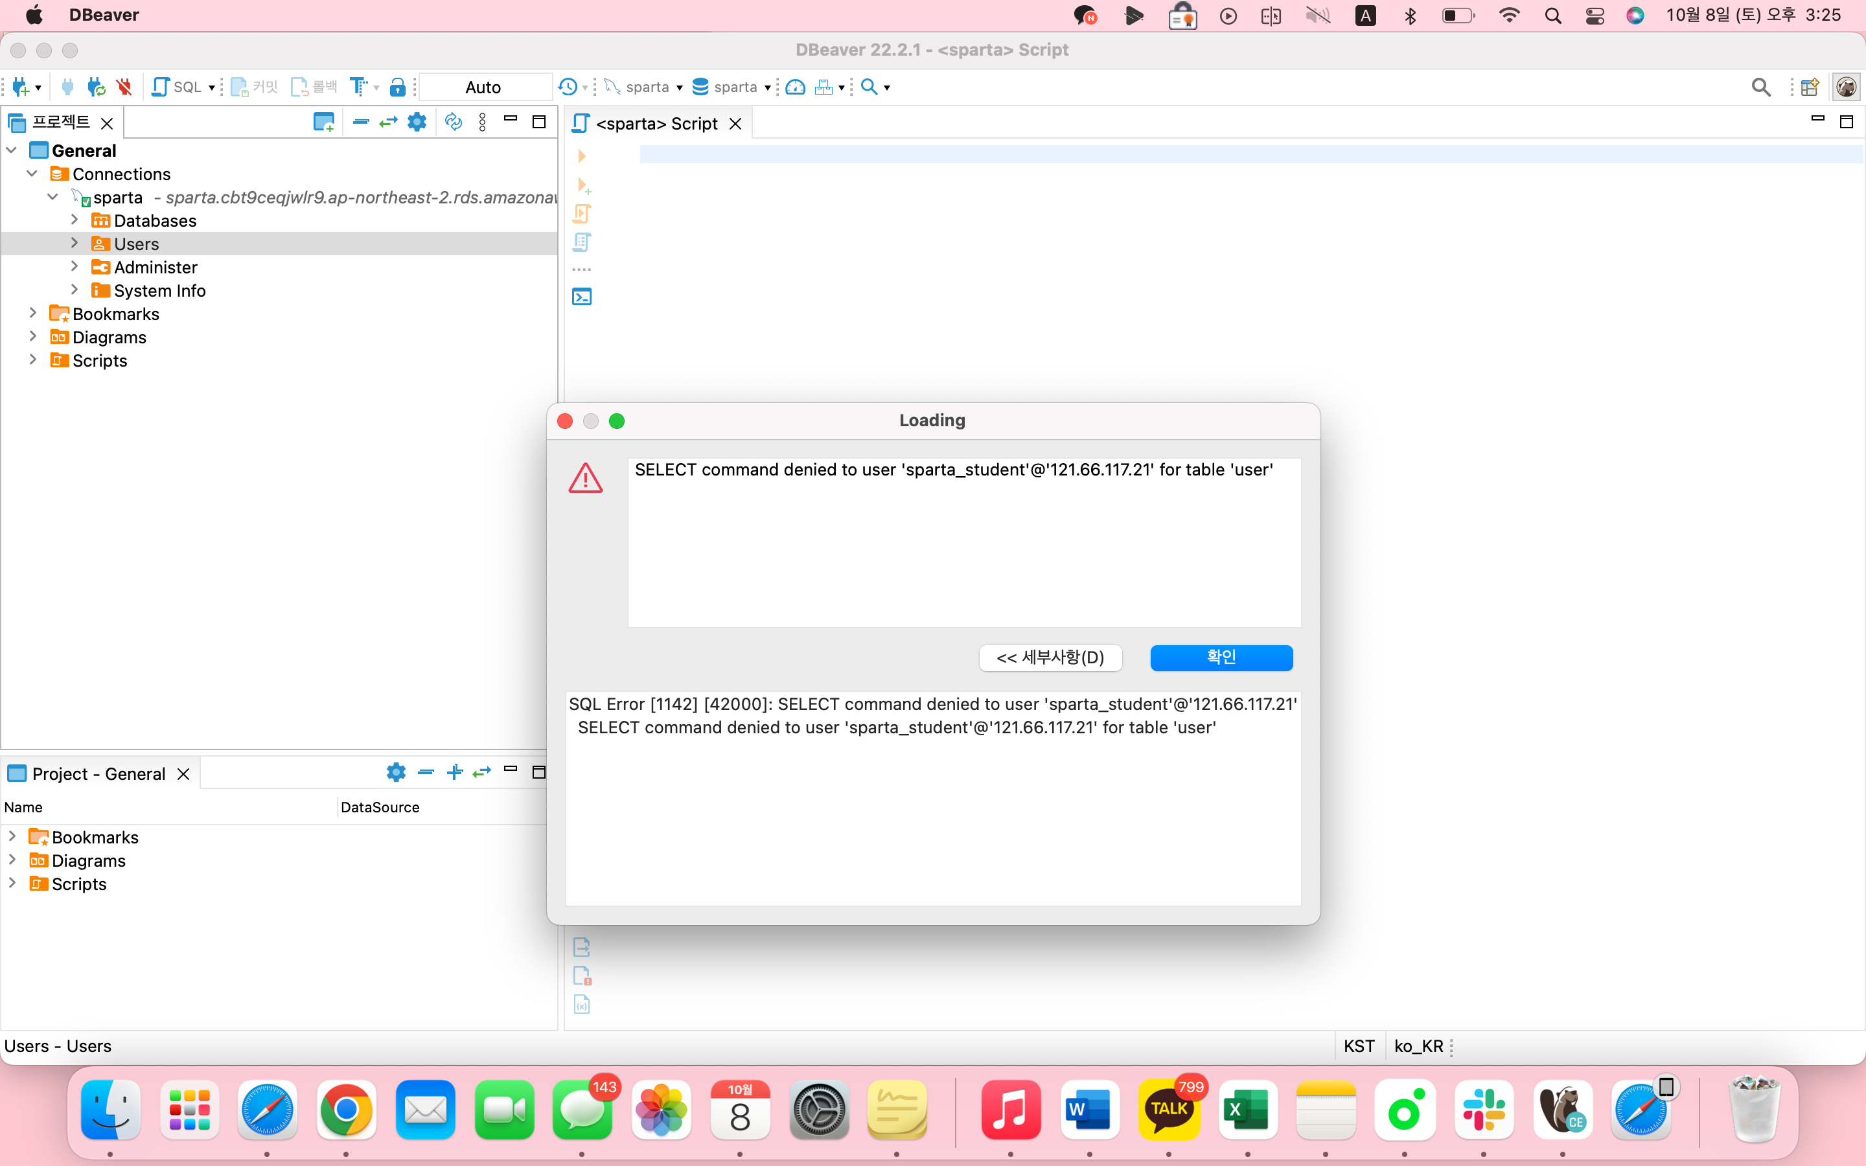Viewport: 1866px width, 1166px height.
Task: Select Scripts in the 프로젝트 tree
Action: [100, 360]
